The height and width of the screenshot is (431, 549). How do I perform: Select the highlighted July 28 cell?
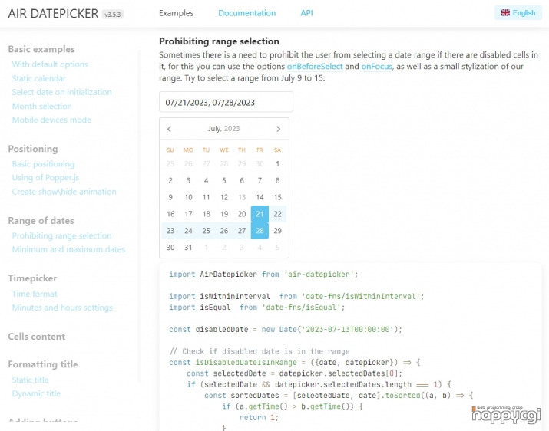260,231
